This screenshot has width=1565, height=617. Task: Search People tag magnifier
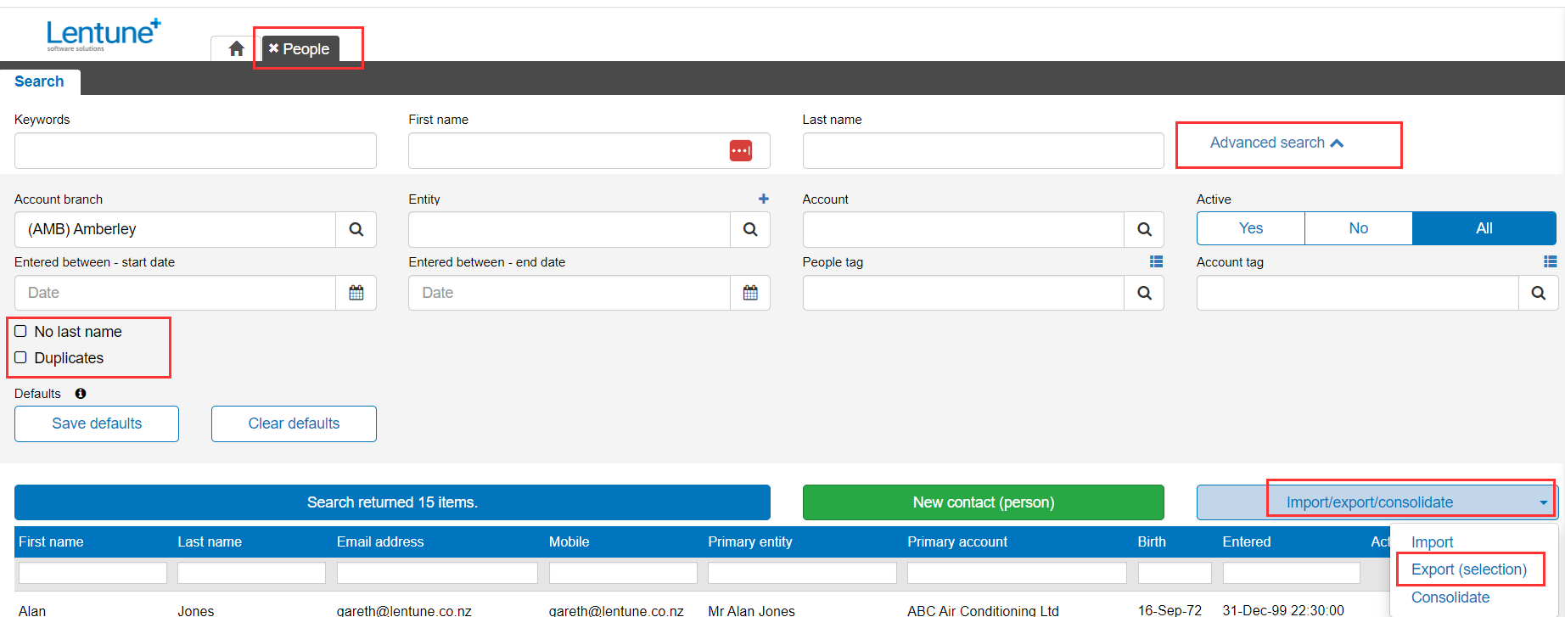tap(1144, 293)
